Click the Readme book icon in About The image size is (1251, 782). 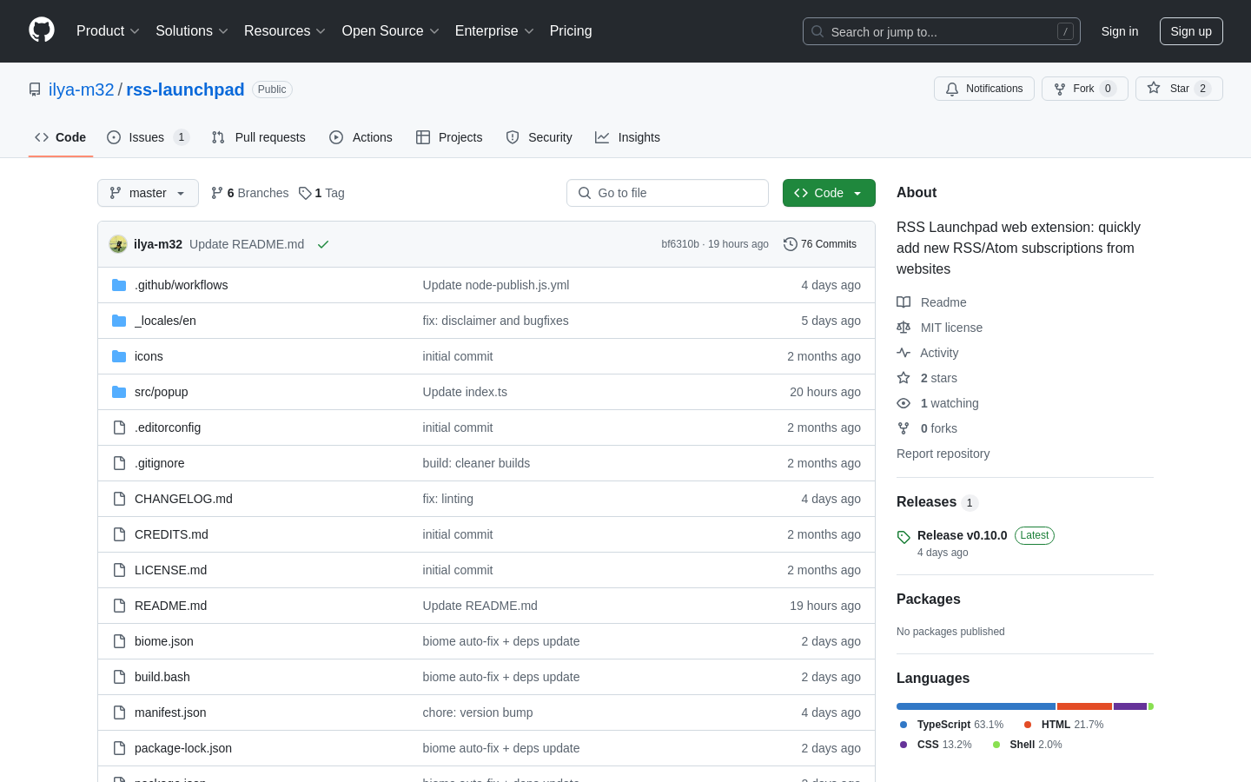[x=903, y=302]
